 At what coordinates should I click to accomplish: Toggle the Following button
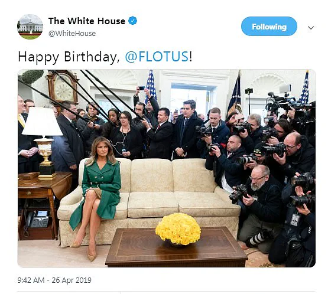coord(269,27)
